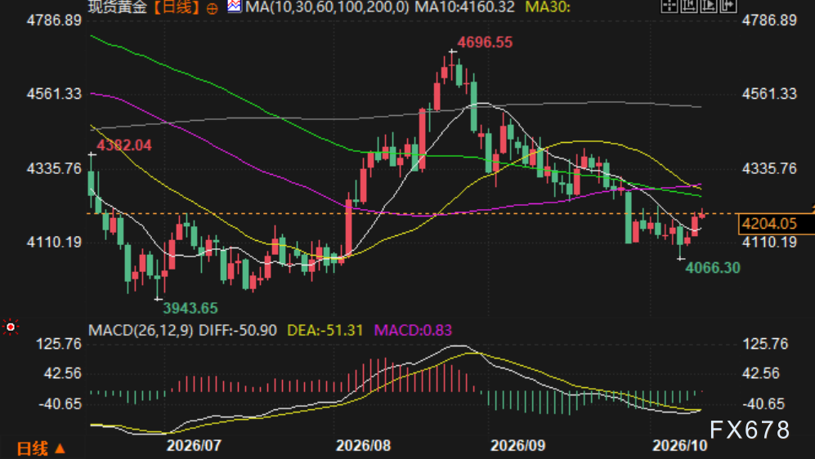Select the yellow MA30 label

click(x=548, y=7)
